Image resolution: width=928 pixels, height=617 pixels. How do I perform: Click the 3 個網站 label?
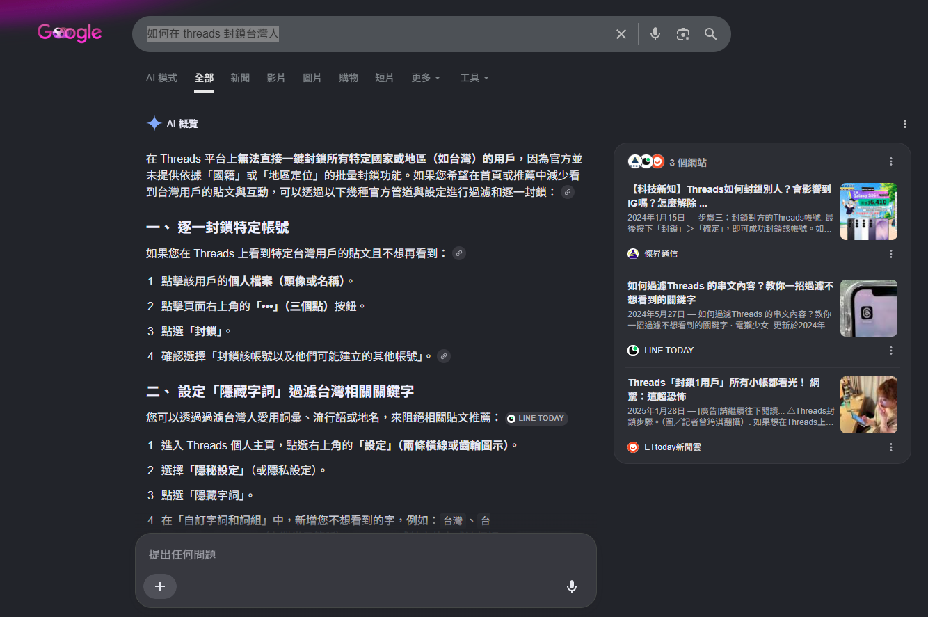click(x=688, y=162)
